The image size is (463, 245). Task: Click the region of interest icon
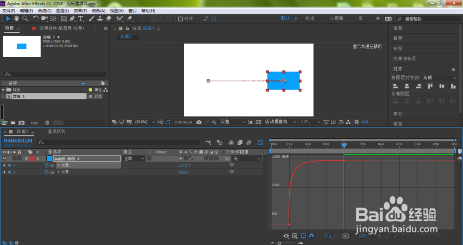[250, 122]
